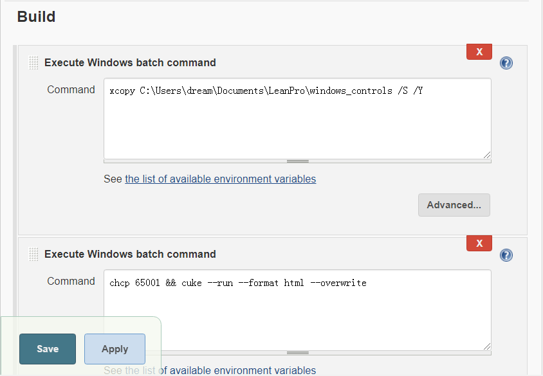Click the resize grip under the first command box
The image size is (543, 376).
point(297,161)
